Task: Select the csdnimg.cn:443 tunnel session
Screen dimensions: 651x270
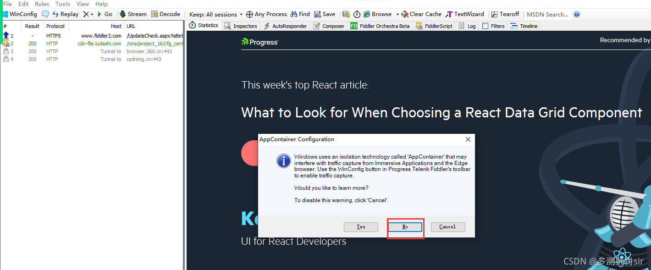Action: (92, 59)
